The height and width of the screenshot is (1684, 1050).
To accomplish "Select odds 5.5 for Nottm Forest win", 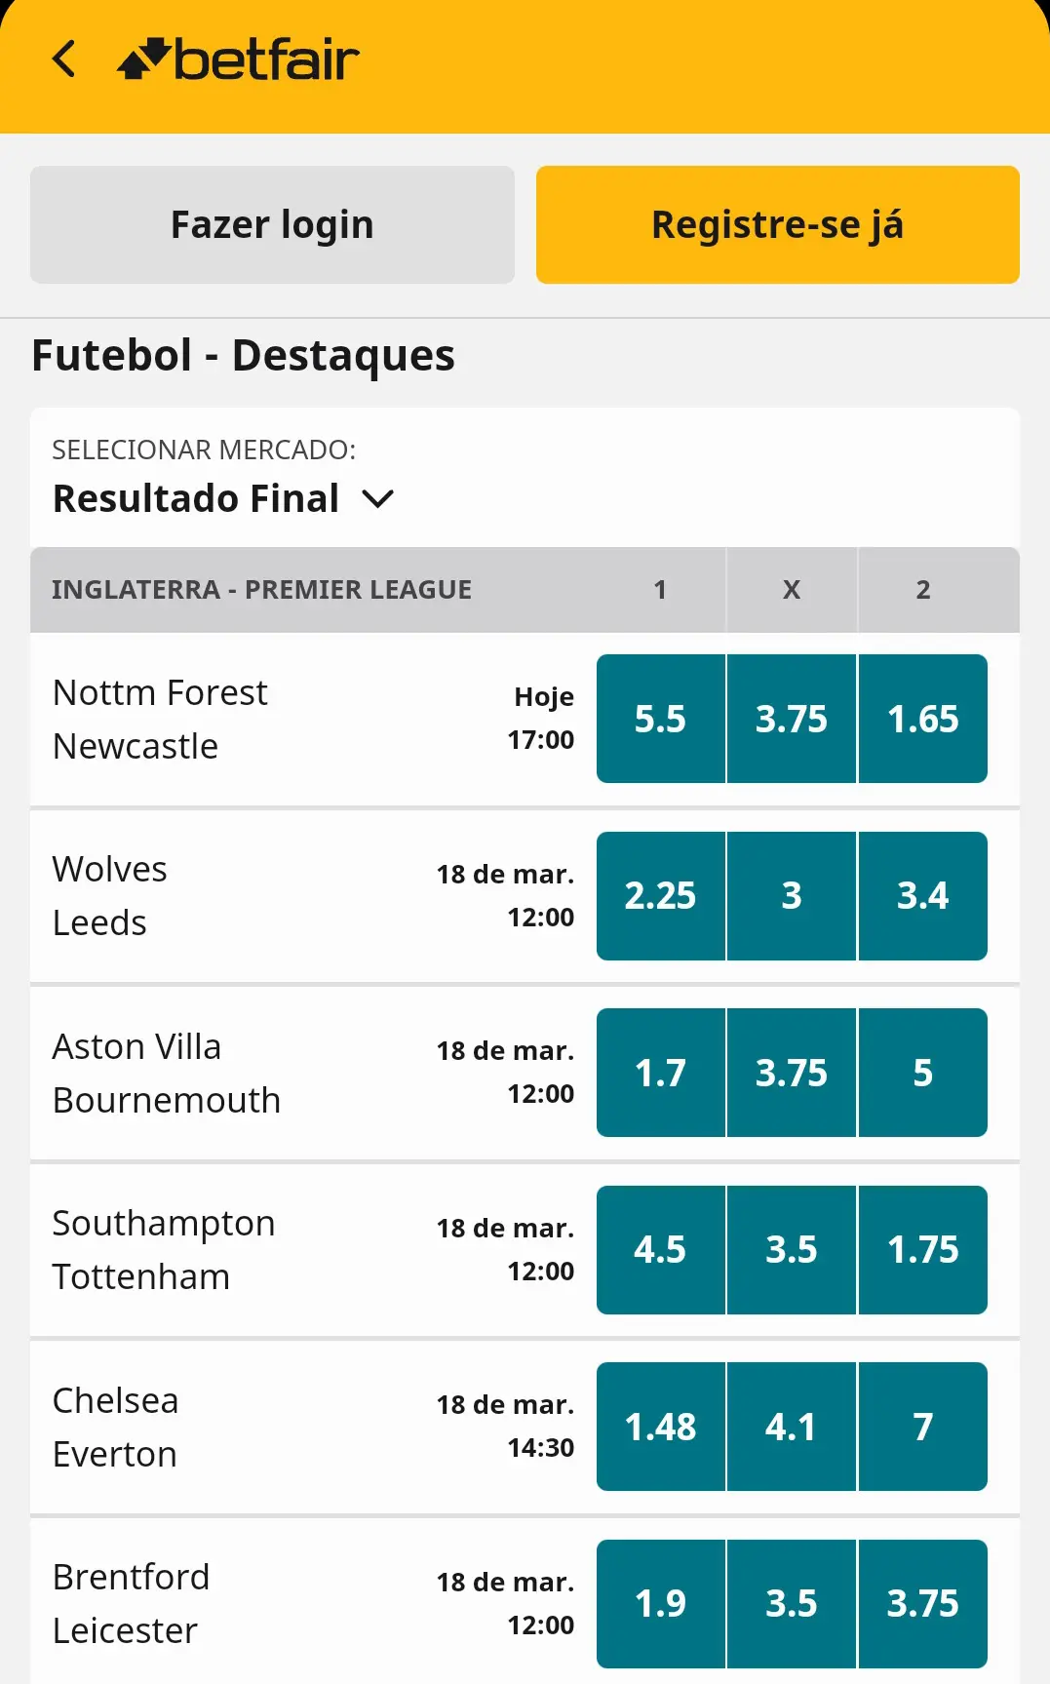I will tap(661, 719).
